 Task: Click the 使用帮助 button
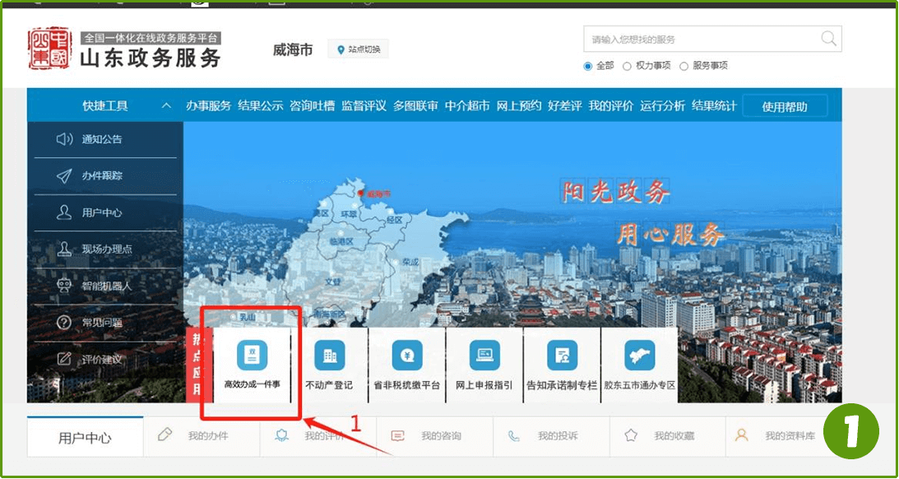pos(784,106)
